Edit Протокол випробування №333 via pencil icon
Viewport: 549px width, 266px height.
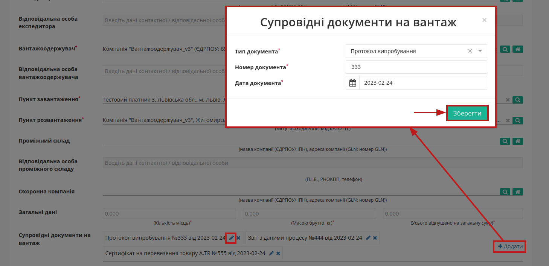pyautogui.click(x=231, y=238)
